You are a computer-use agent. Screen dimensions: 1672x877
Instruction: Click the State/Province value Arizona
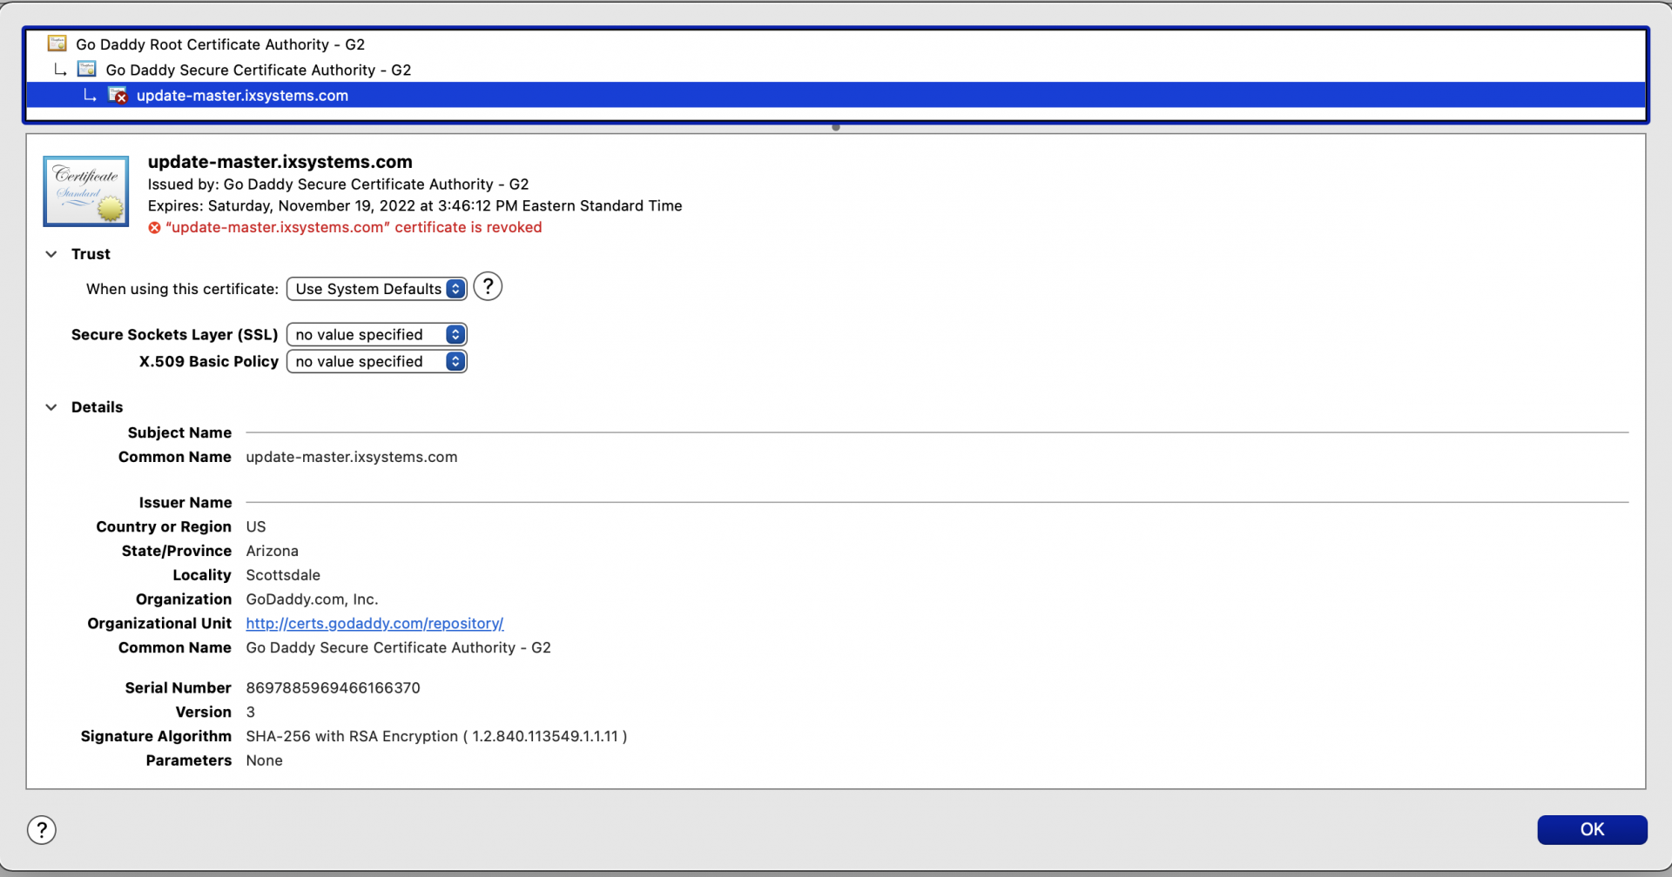(272, 552)
